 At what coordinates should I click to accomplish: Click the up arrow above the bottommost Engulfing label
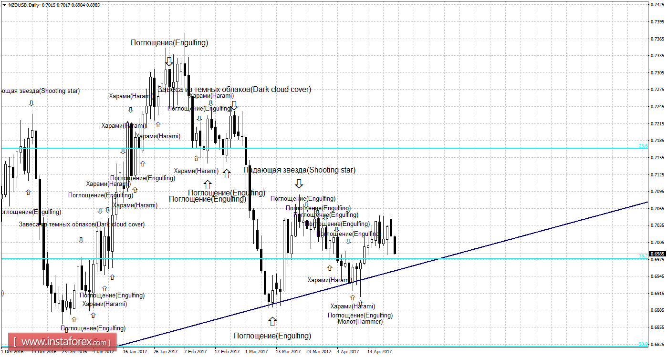pos(272,322)
